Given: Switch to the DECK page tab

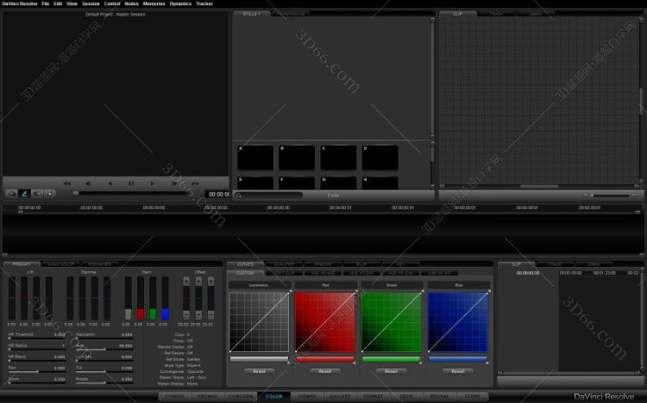Looking at the screenshot, I should [x=406, y=396].
